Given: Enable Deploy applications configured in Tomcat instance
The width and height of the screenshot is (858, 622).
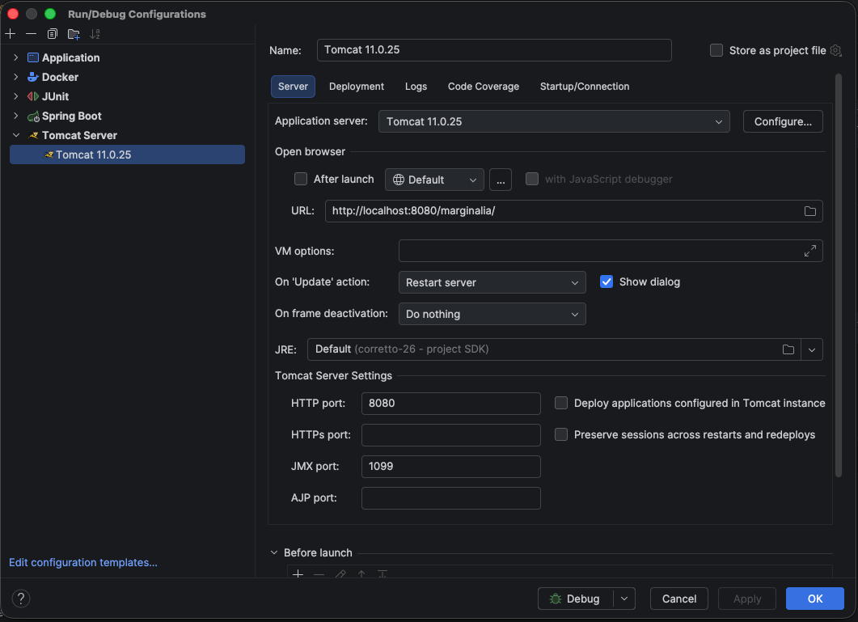Looking at the screenshot, I should point(561,403).
